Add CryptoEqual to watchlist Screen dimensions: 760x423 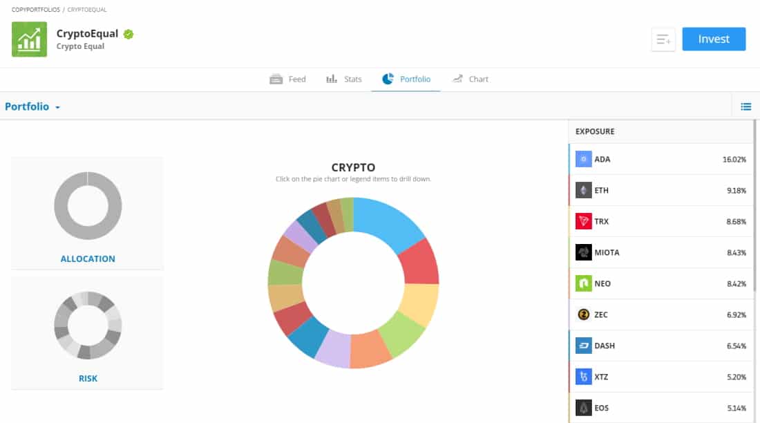coord(663,39)
